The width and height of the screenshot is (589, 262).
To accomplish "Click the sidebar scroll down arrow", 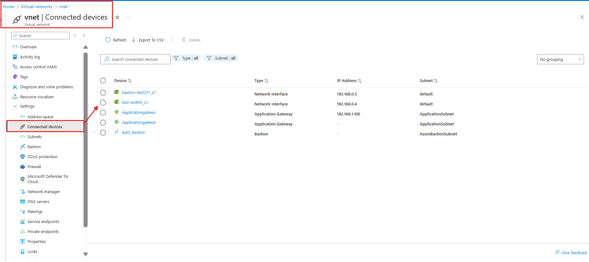I will (x=86, y=254).
